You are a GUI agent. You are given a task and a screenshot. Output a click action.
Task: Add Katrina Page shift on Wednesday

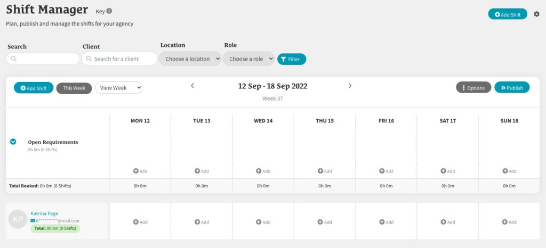click(263, 222)
